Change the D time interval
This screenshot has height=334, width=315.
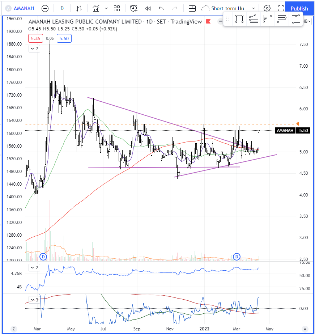[62, 9]
